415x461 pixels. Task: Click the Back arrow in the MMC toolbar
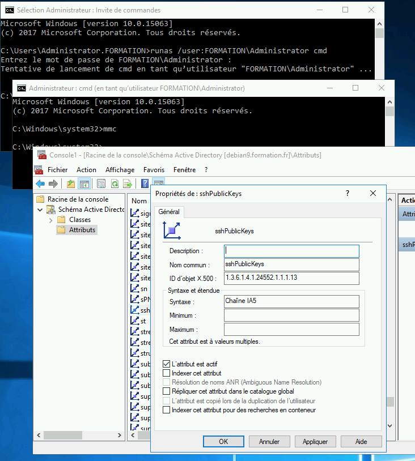point(40,184)
